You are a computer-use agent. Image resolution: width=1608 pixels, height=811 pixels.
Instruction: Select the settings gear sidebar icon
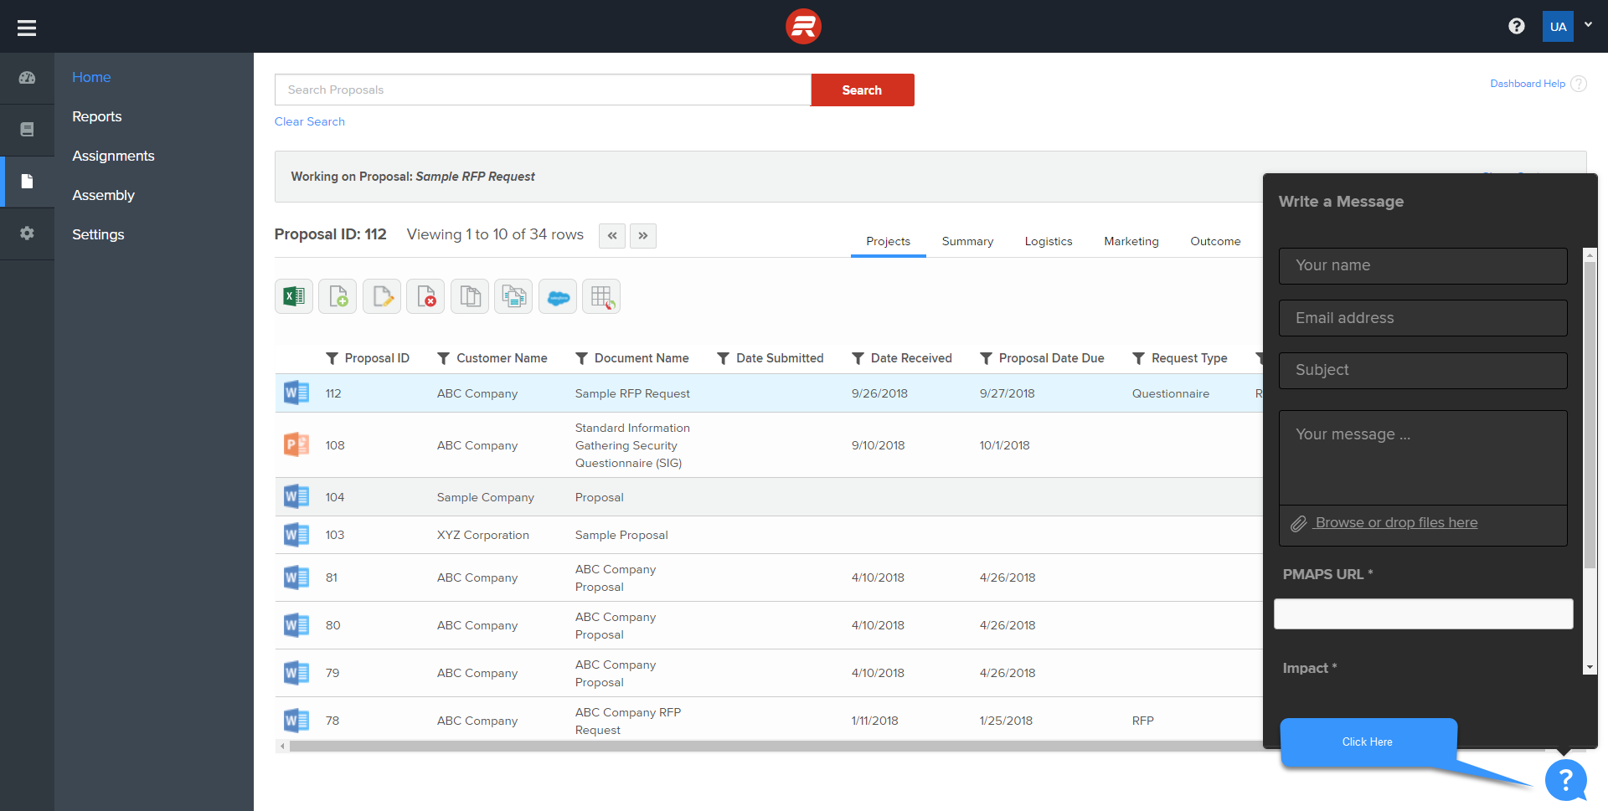pos(27,233)
